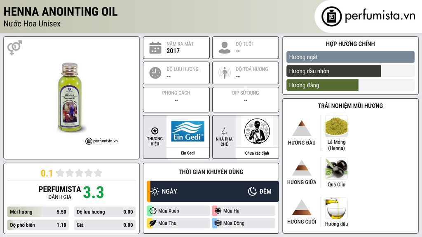Click the Giá 0.00 score bar
This screenshot has height=237, width=422.
click(x=105, y=225)
